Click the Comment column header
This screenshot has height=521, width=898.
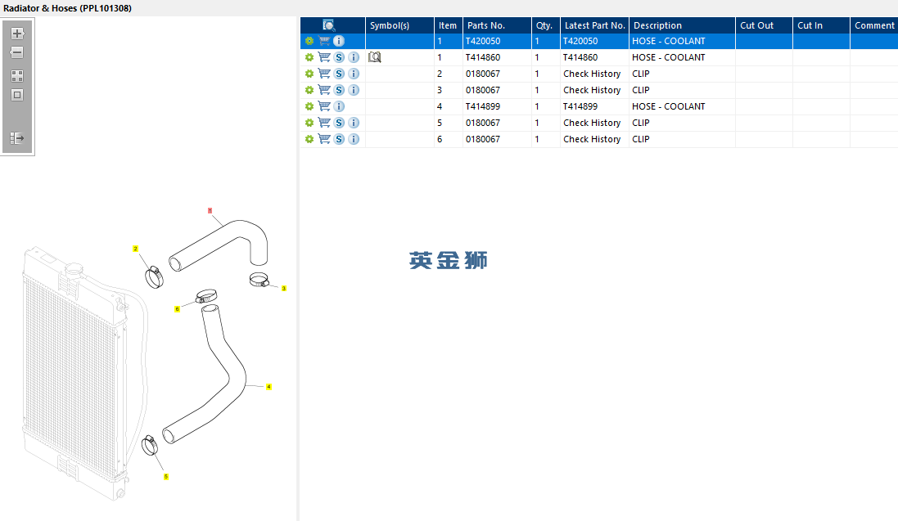(874, 25)
